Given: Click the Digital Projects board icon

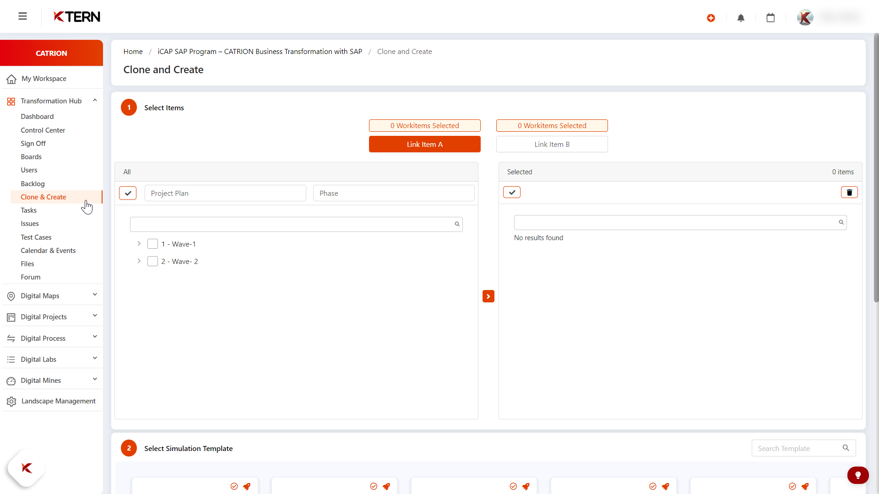Looking at the screenshot, I should click(x=11, y=317).
